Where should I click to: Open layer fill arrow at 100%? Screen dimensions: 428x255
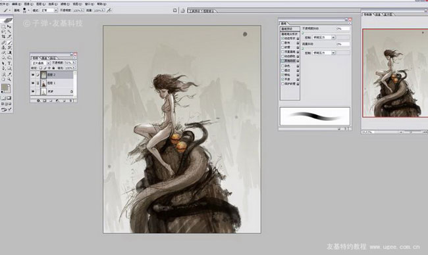point(74,68)
